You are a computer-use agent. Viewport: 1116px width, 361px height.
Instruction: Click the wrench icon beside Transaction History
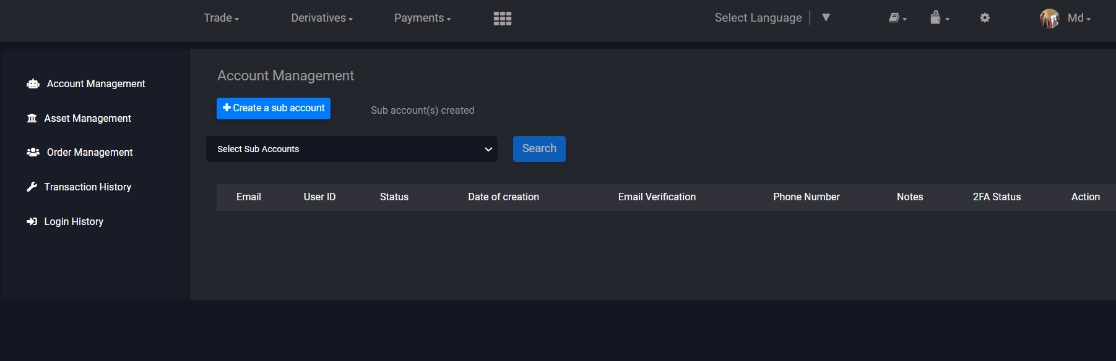click(32, 187)
